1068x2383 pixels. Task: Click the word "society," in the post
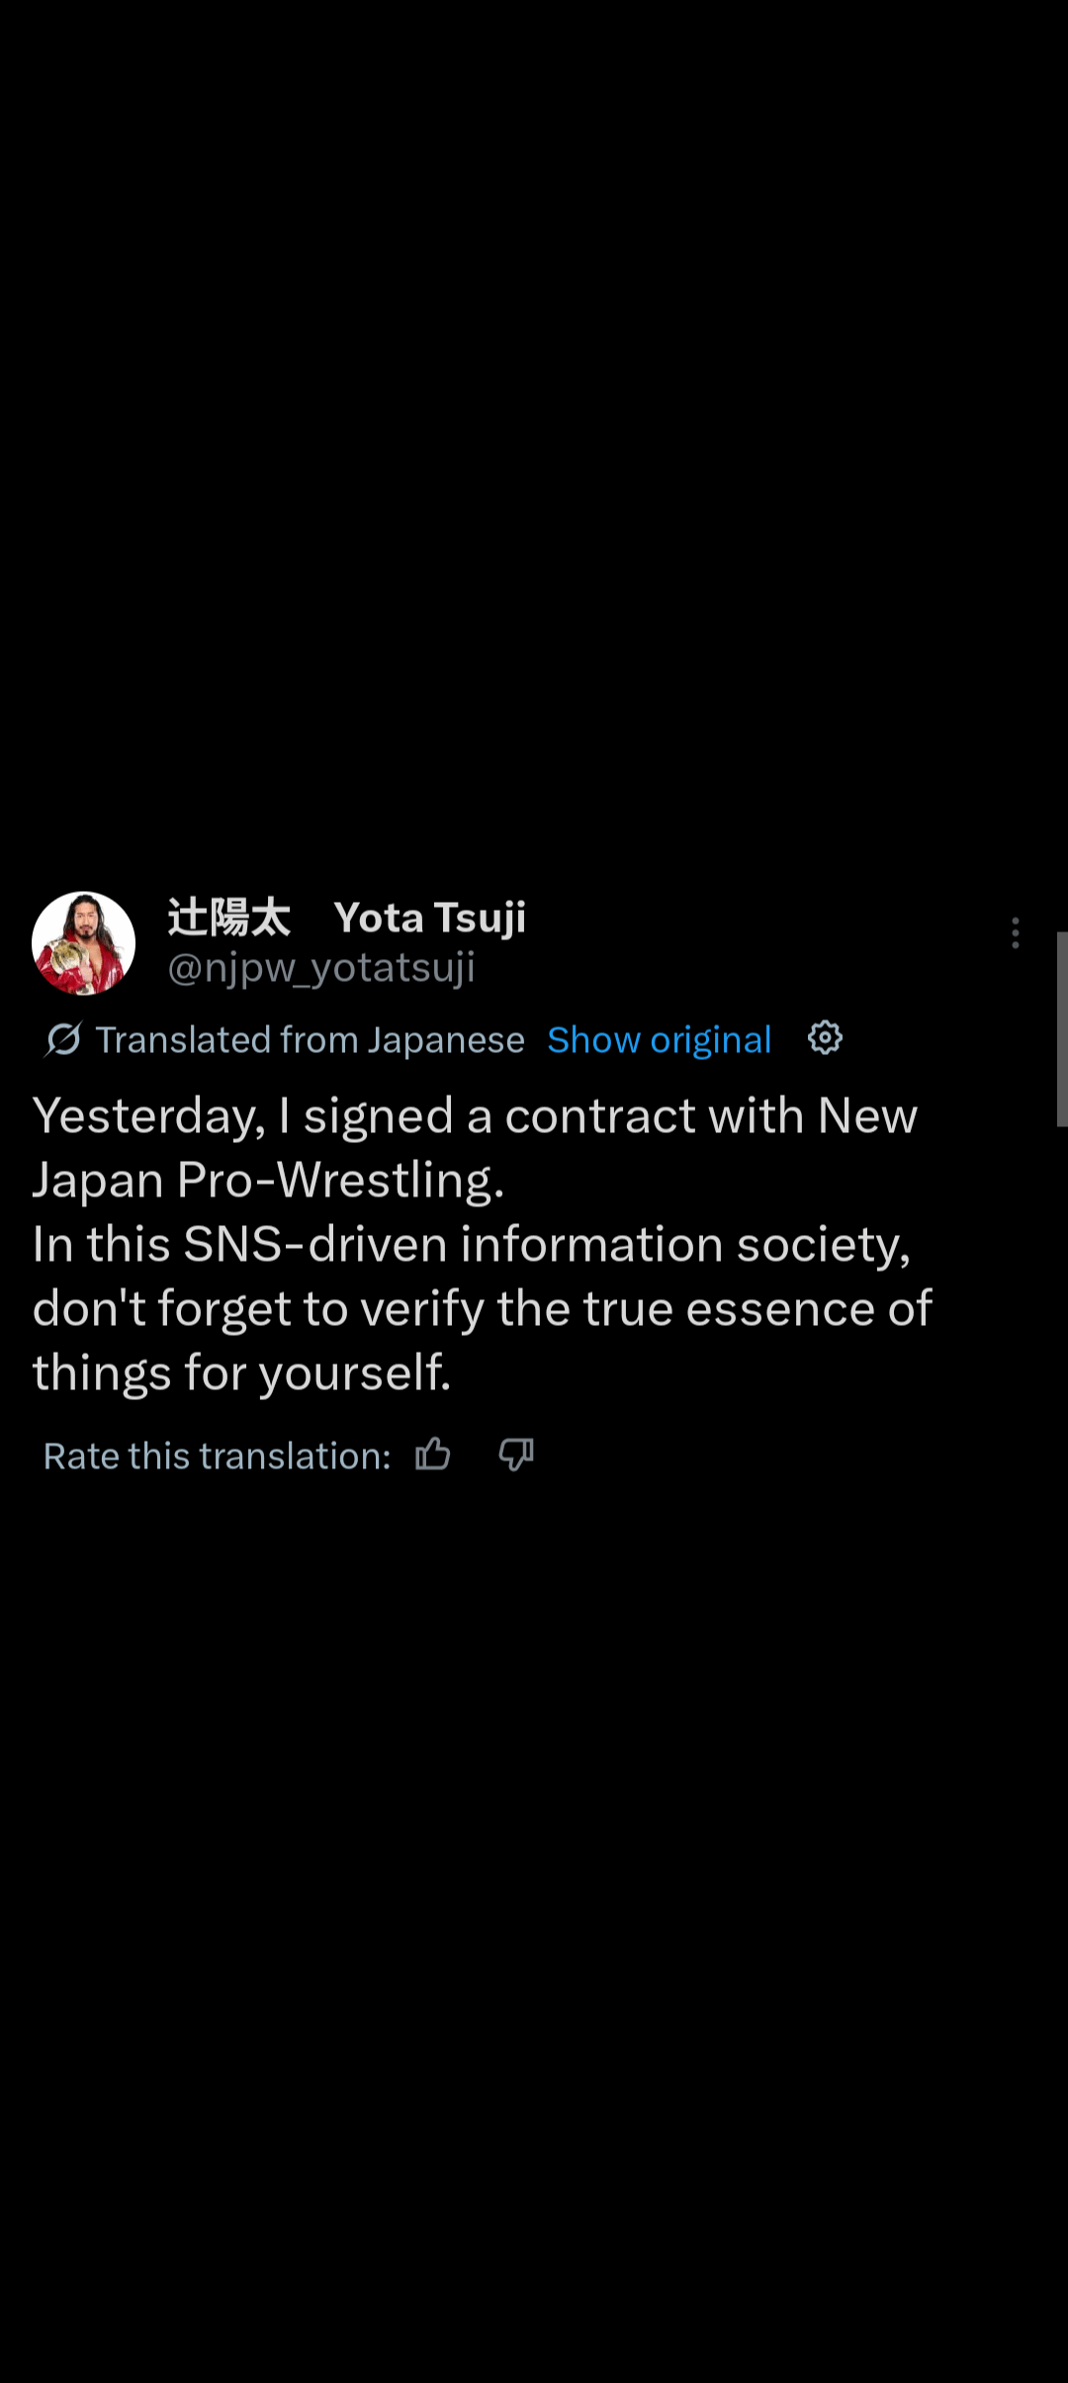[x=823, y=1245]
